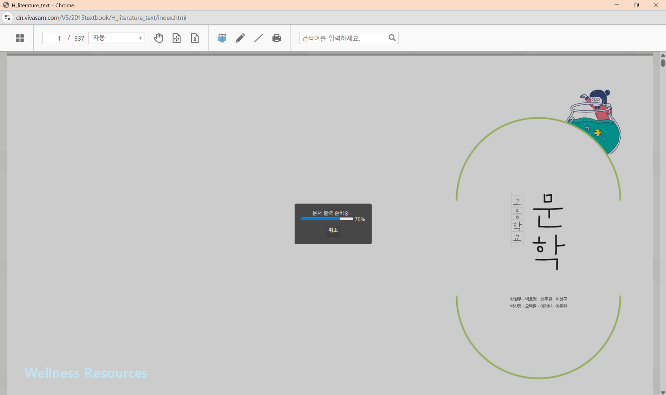The image size is (666, 395).
Task: Click the total pages number 337
Action: (x=79, y=38)
